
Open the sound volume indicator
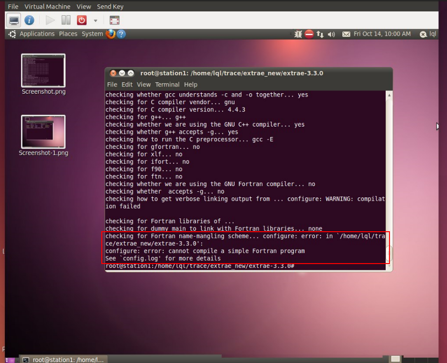point(331,35)
